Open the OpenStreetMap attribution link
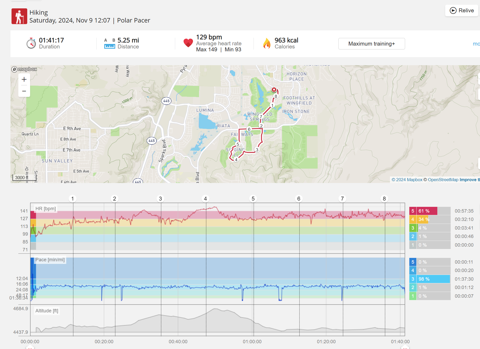The image size is (480, 349). pyautogui.click(x=443, y=180)
